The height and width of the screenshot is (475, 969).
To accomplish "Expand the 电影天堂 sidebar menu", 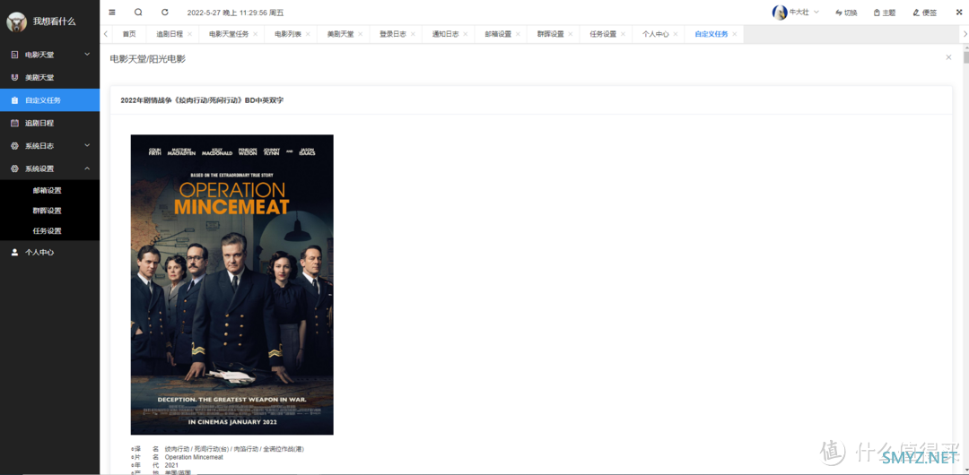I will click(x=49, y=55).
